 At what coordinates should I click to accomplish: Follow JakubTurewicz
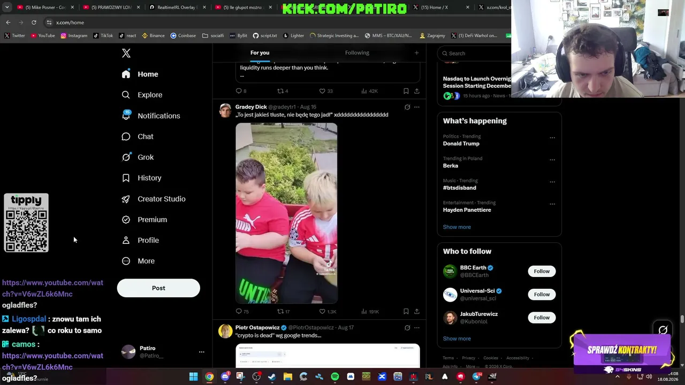tap(542, 318)
